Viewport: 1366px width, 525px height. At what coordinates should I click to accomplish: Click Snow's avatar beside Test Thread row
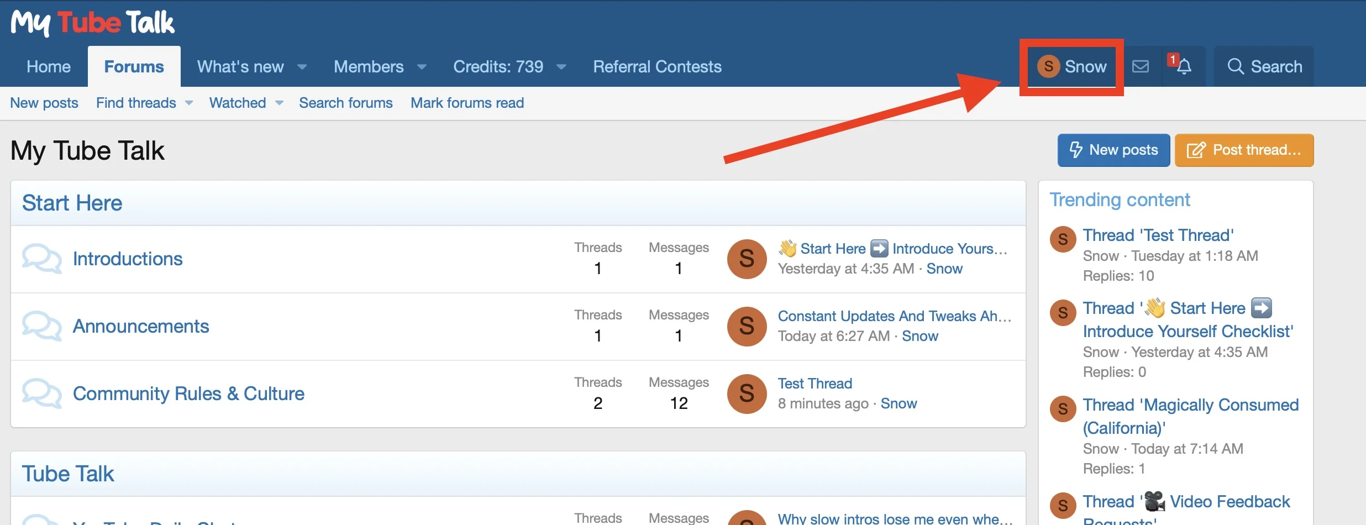coord(747,393)
